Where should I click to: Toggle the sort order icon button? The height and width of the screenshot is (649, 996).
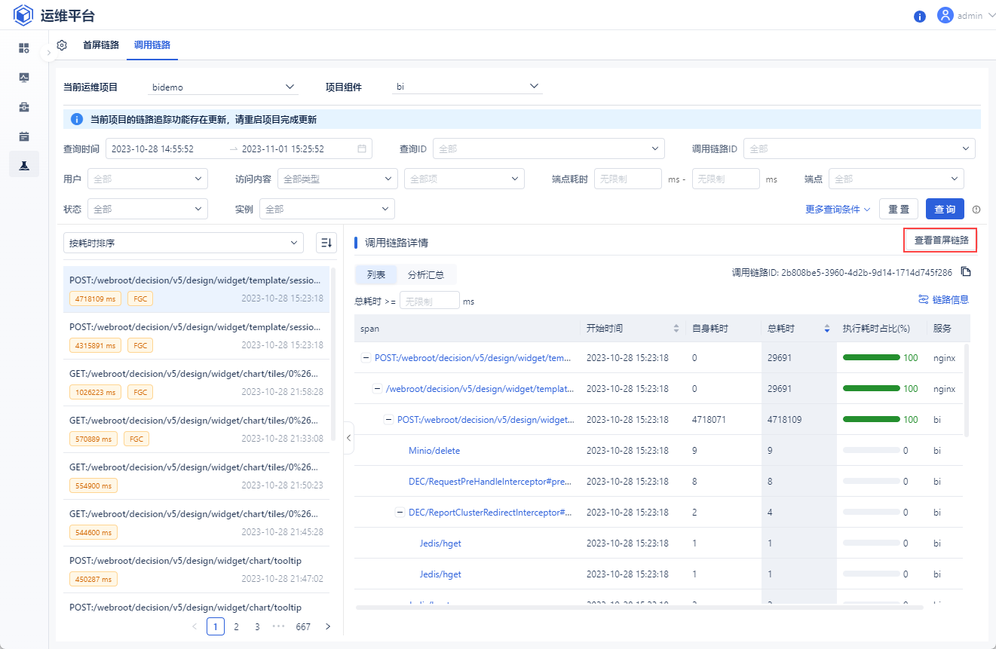pyautogui.click(x=326, y=243)
